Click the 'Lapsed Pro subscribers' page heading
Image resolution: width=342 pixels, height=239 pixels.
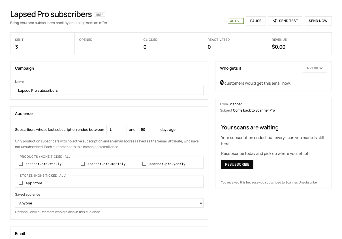[x=51, y=14]
